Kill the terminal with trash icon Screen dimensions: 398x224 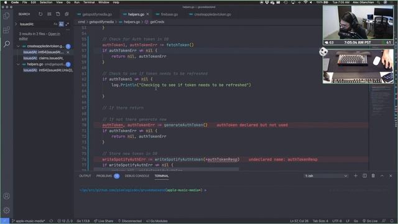(373, 175)
